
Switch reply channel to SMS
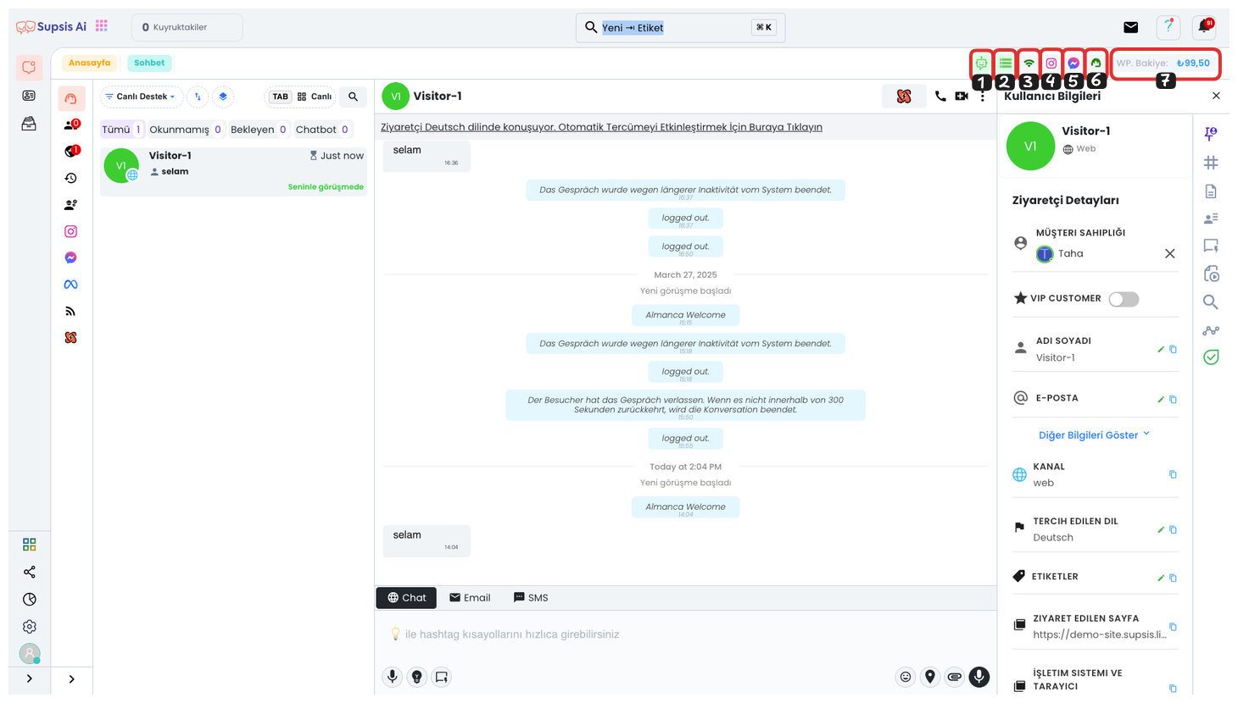pos(531,598)
